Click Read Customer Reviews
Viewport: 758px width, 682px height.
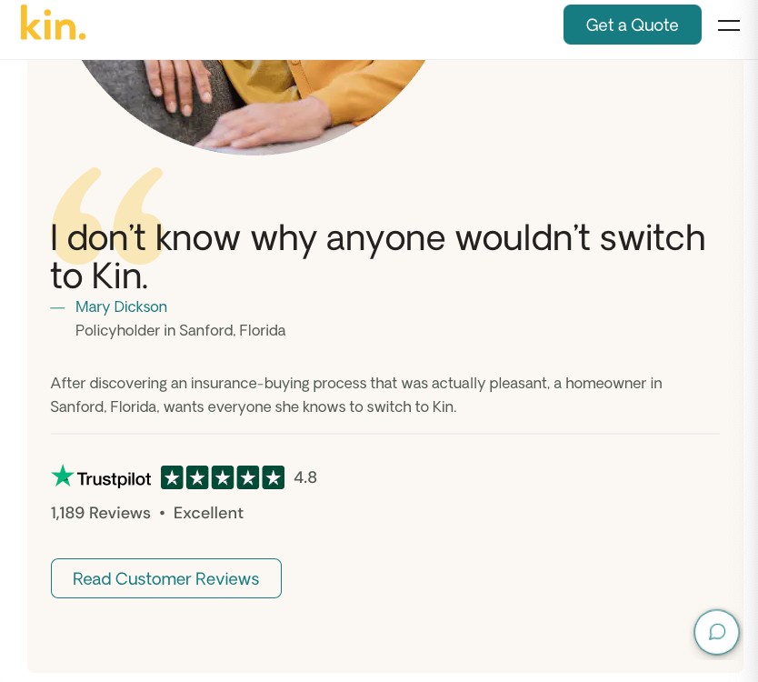166,578
